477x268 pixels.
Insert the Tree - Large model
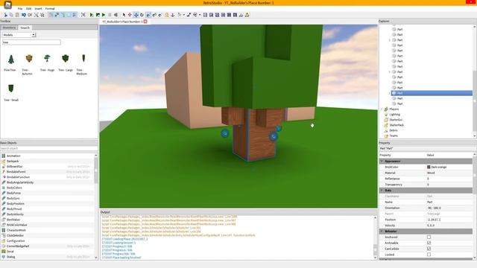[x=65, y=58]
